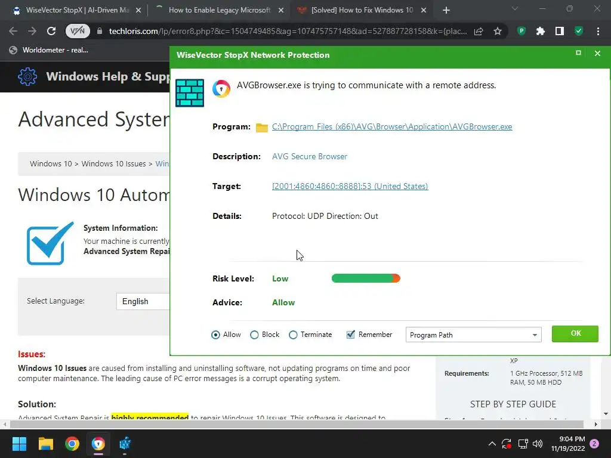Open the extensions puzzle piece menu

click(x=541, y=31)
